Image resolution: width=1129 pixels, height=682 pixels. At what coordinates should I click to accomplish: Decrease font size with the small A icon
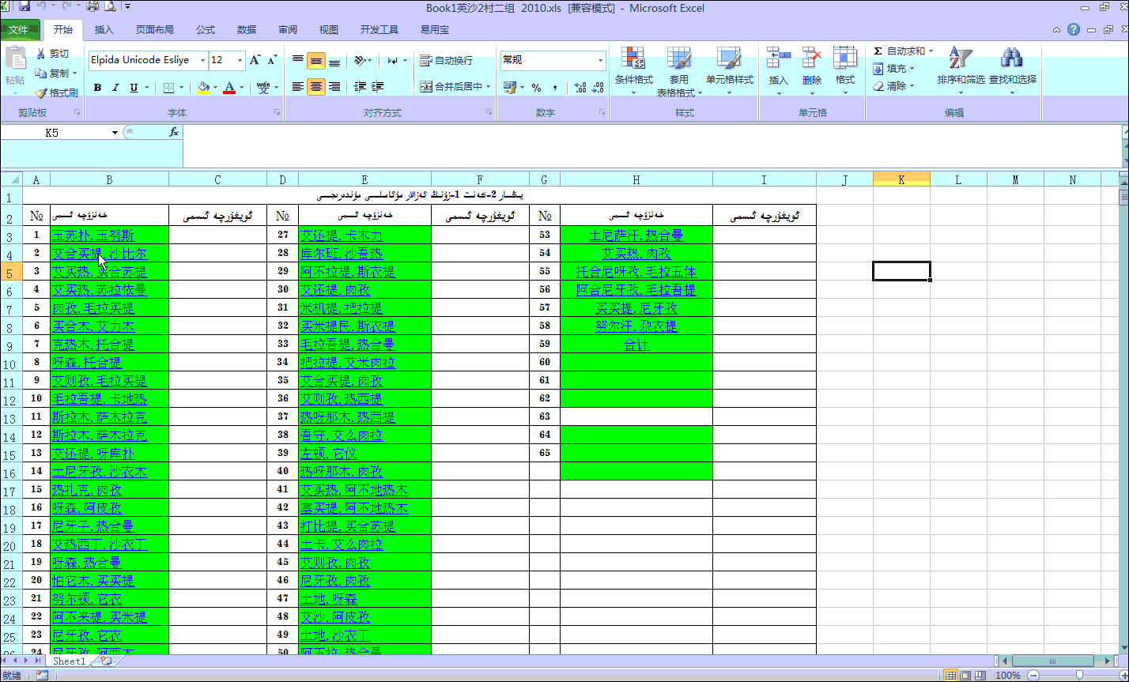(x=272, y=60)
